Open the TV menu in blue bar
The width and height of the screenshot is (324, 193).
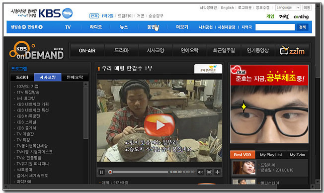68,27
